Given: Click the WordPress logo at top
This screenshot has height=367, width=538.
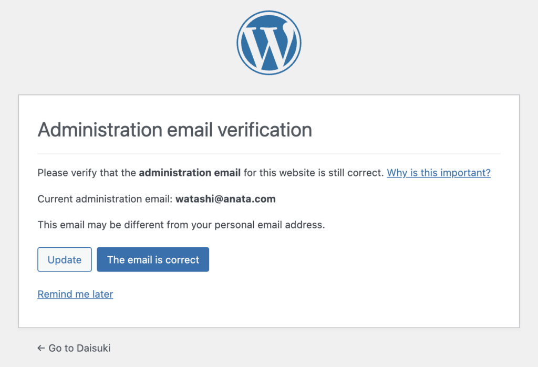Looking at the screenshot, I should [x=268, y=43].
